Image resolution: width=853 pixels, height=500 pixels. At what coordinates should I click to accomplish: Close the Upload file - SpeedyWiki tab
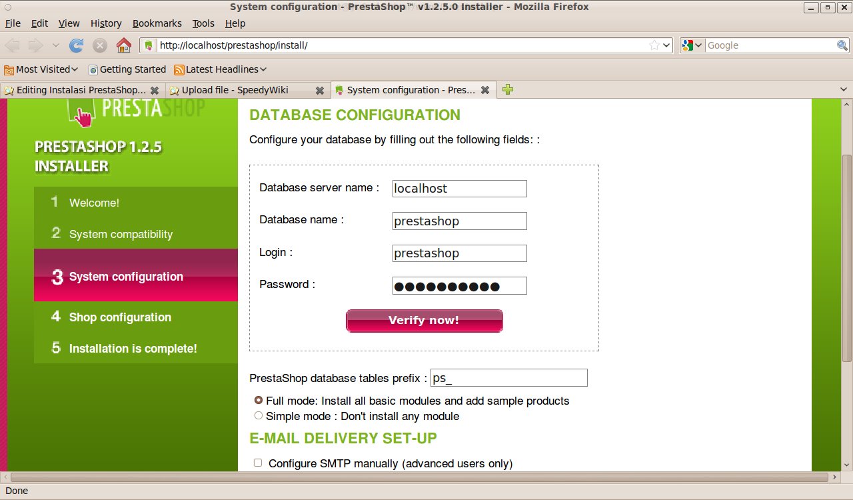[320, 90]
